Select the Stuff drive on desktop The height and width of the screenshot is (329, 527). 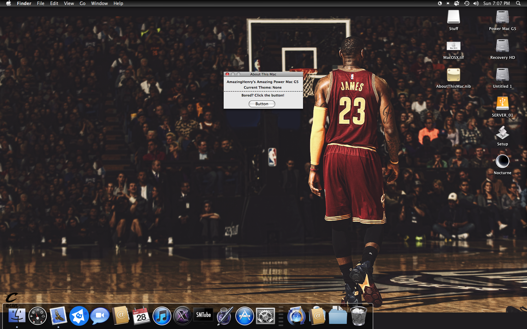(454, 17)
